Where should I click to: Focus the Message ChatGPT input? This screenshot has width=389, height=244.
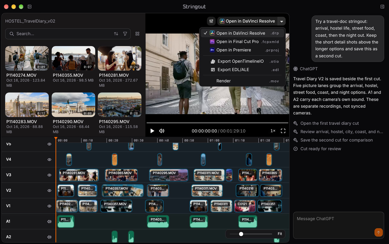pos(338,225)
